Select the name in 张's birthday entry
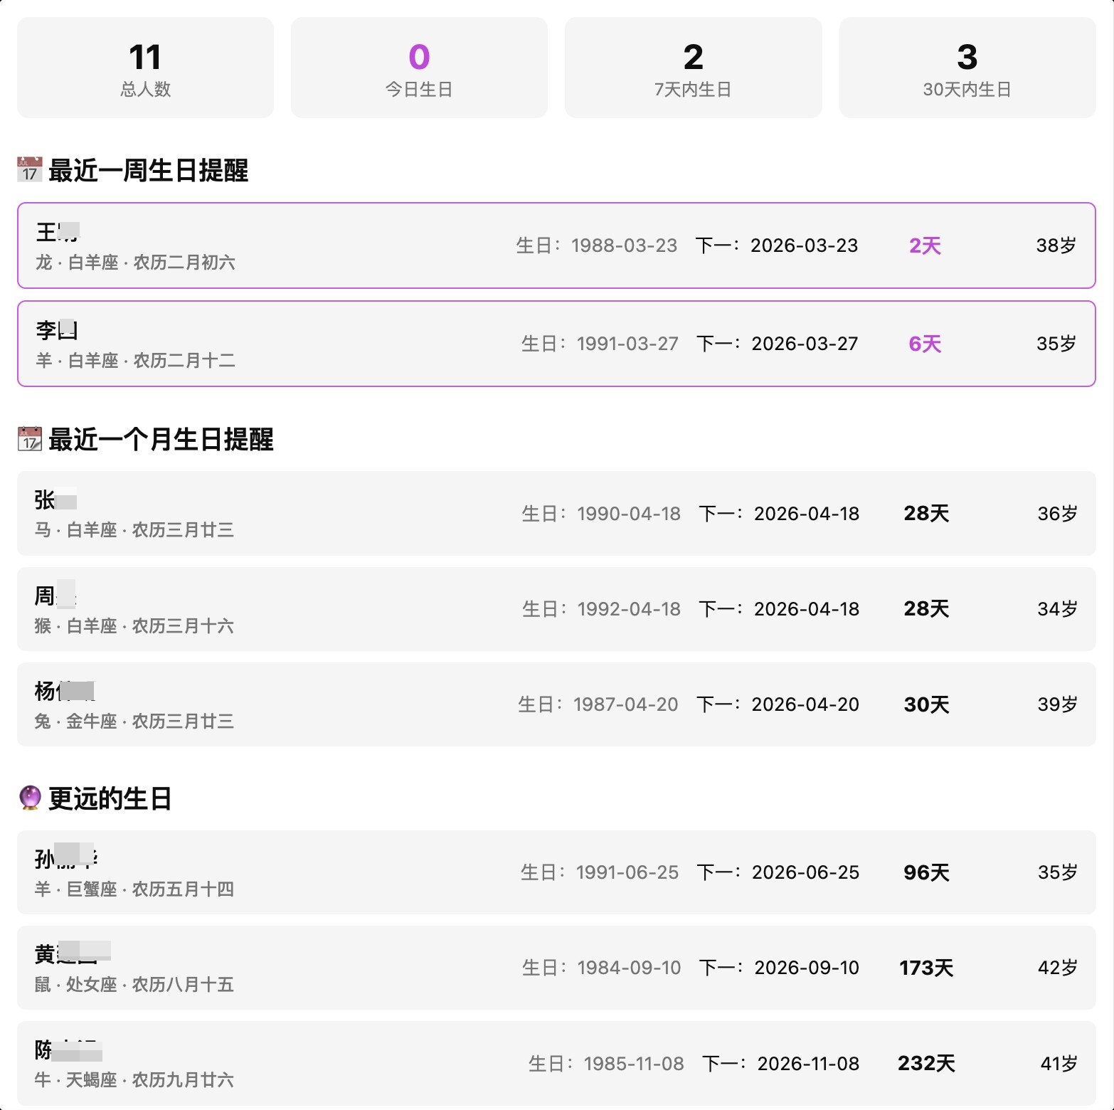 (55, 500)
